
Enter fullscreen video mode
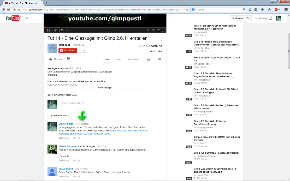pos(164,30)
